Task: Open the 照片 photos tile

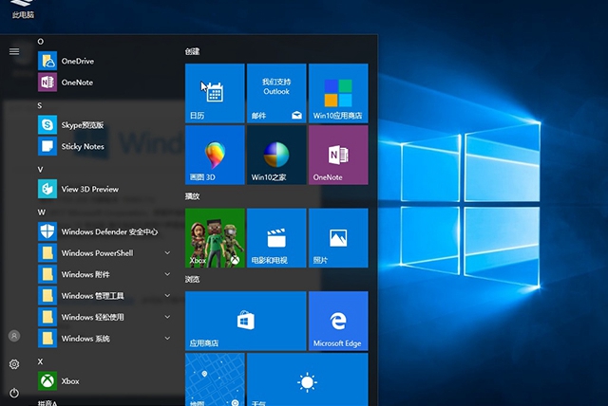Action: point(338,238)
